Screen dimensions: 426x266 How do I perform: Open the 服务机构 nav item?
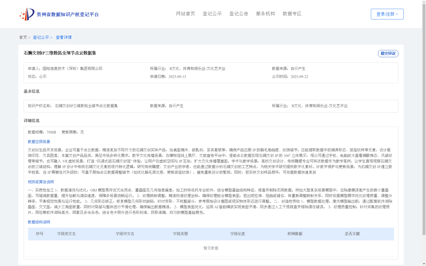pos(265,14)
